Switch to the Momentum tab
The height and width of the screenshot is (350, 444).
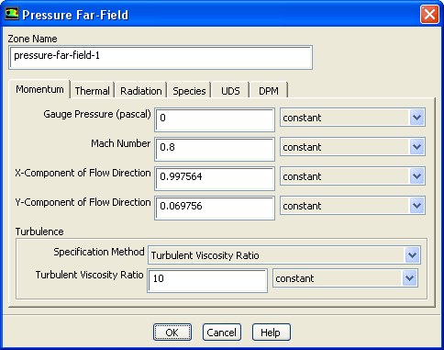point(39,89)
